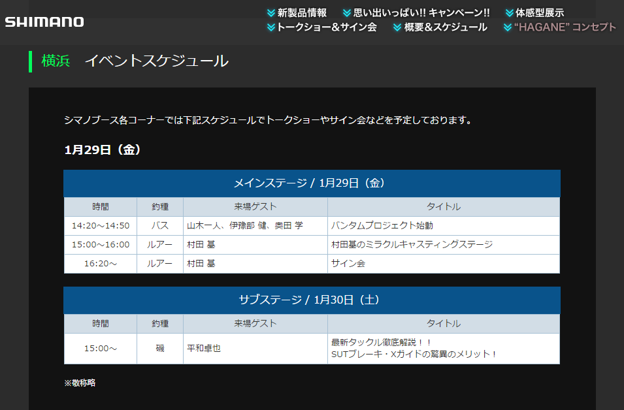Click the chevron icon beside 体感型展示
The width and height of the screenshot is (624, 410).
pos(510,13)
